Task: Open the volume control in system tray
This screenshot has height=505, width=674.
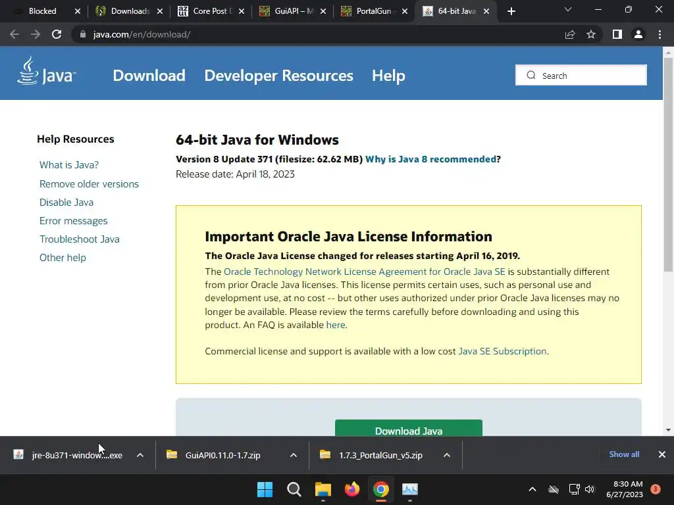Action: (590, 489)
